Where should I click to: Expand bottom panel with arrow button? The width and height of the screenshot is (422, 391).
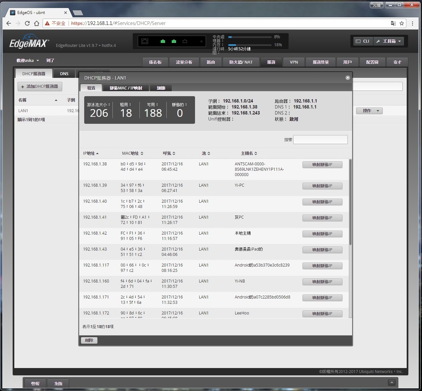click(x=392, y=383)
